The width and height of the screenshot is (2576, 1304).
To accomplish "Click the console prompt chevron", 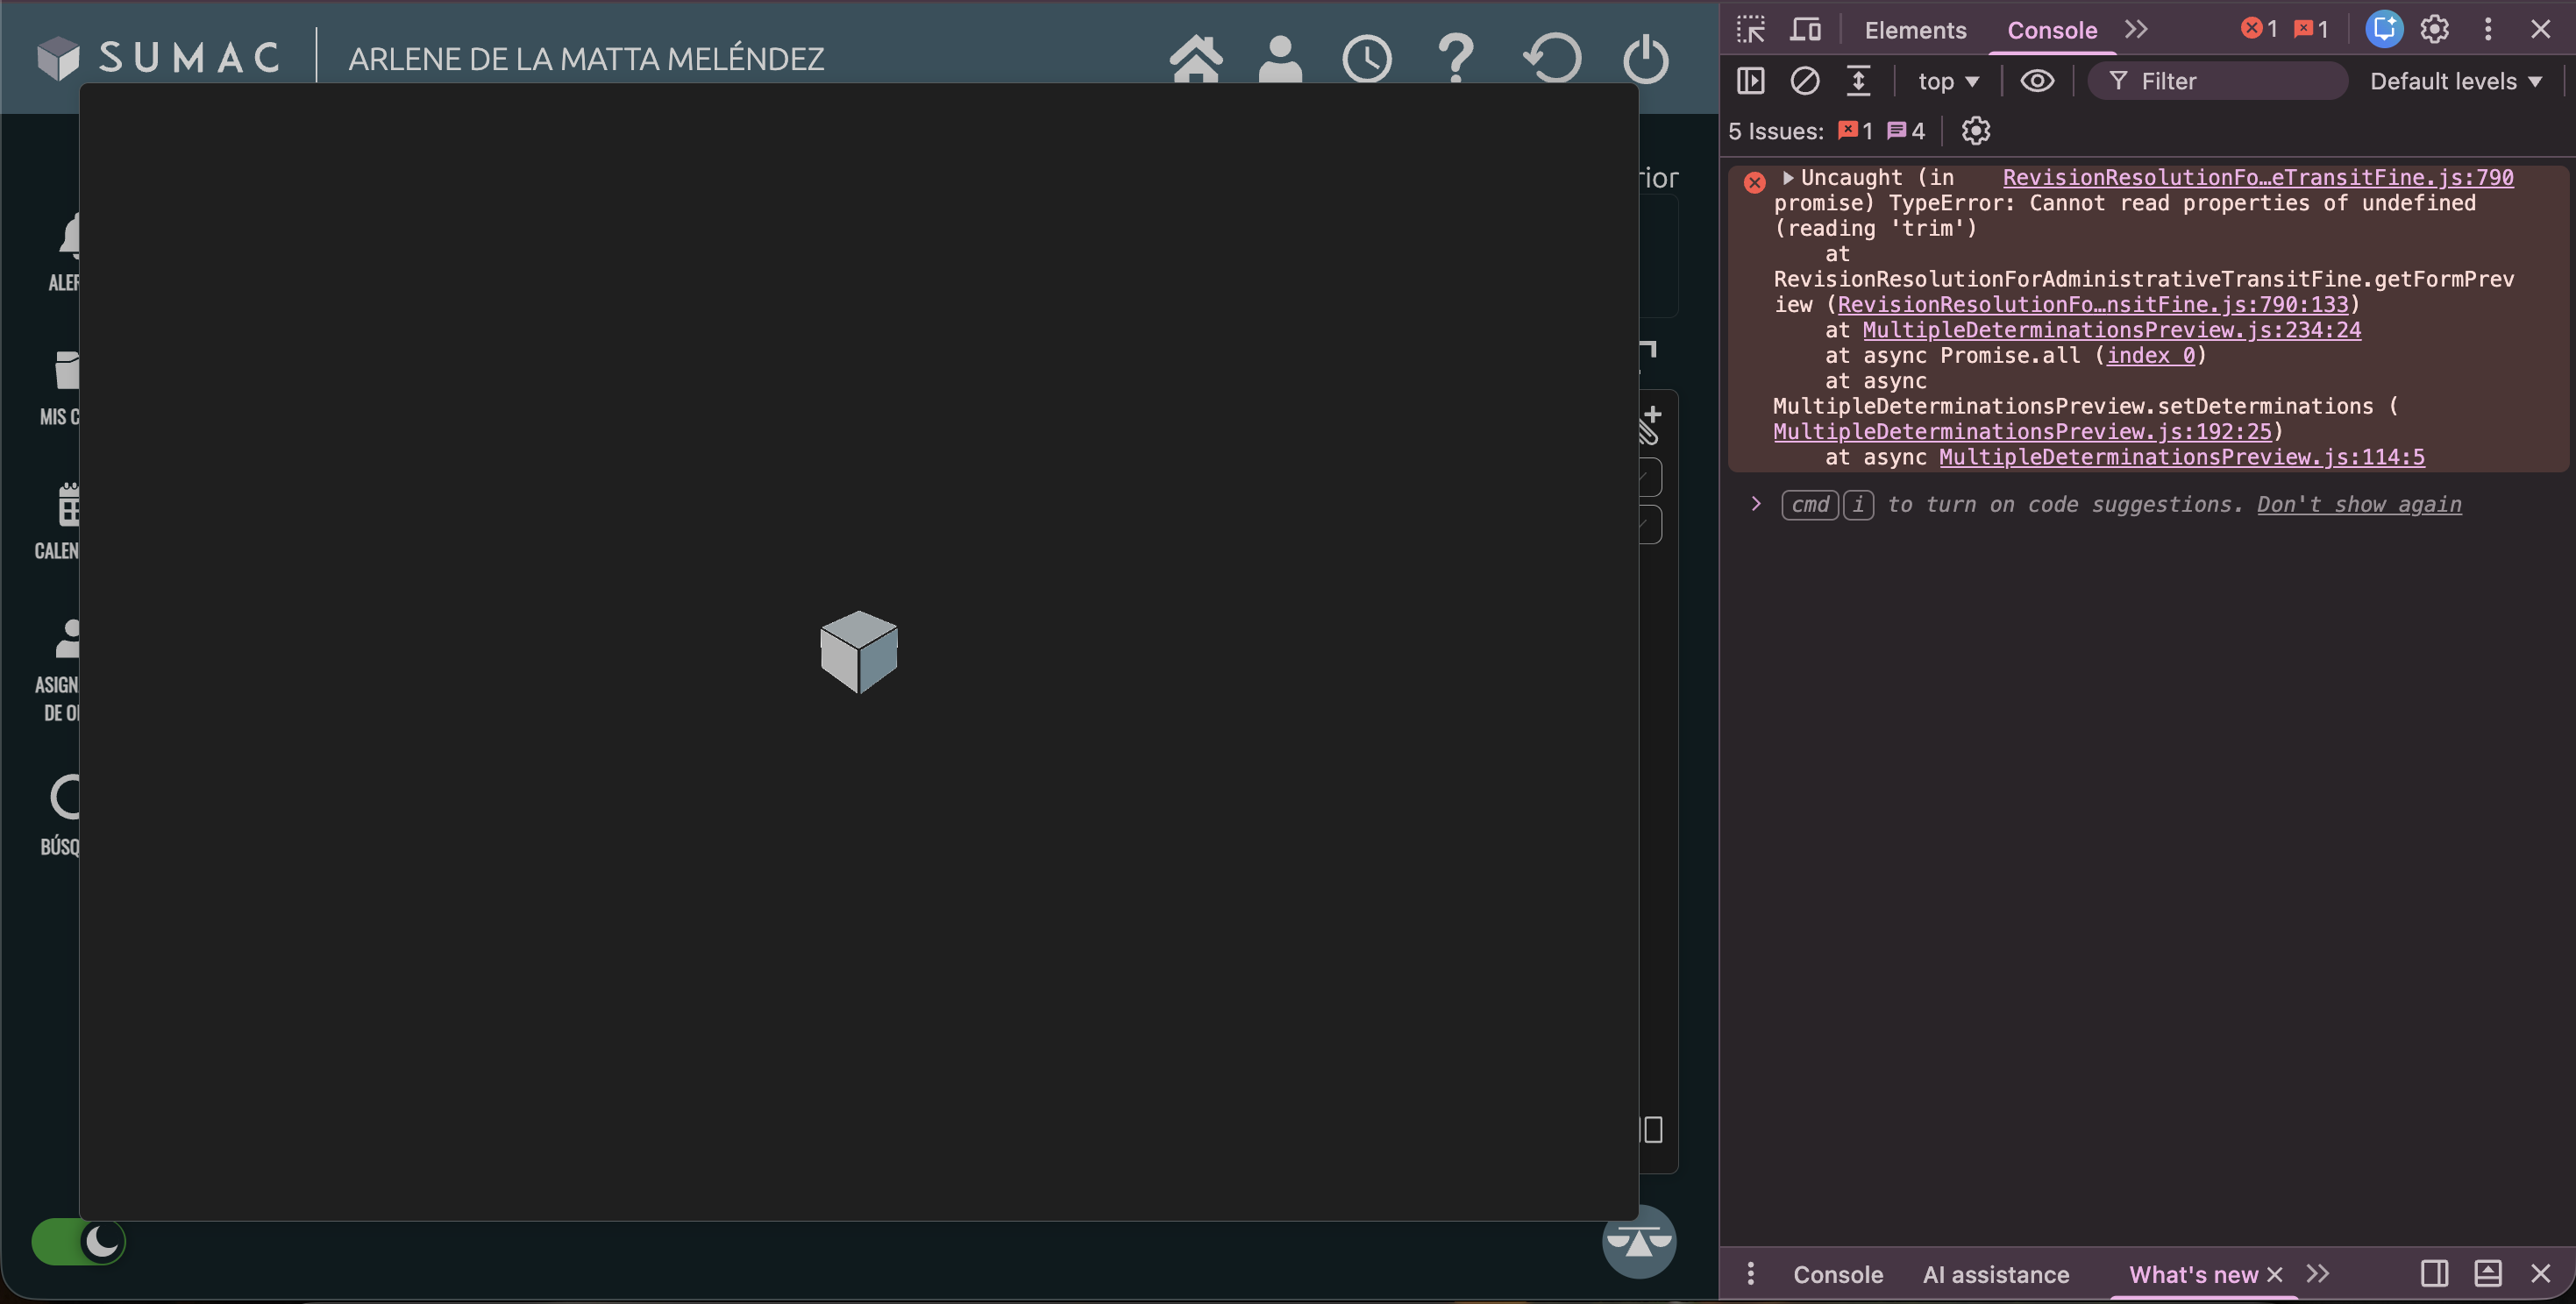I will pos(1756,504).
